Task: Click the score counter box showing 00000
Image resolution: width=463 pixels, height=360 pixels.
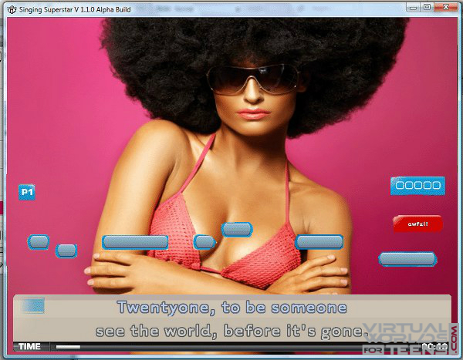Action: [x=417, y=186]
